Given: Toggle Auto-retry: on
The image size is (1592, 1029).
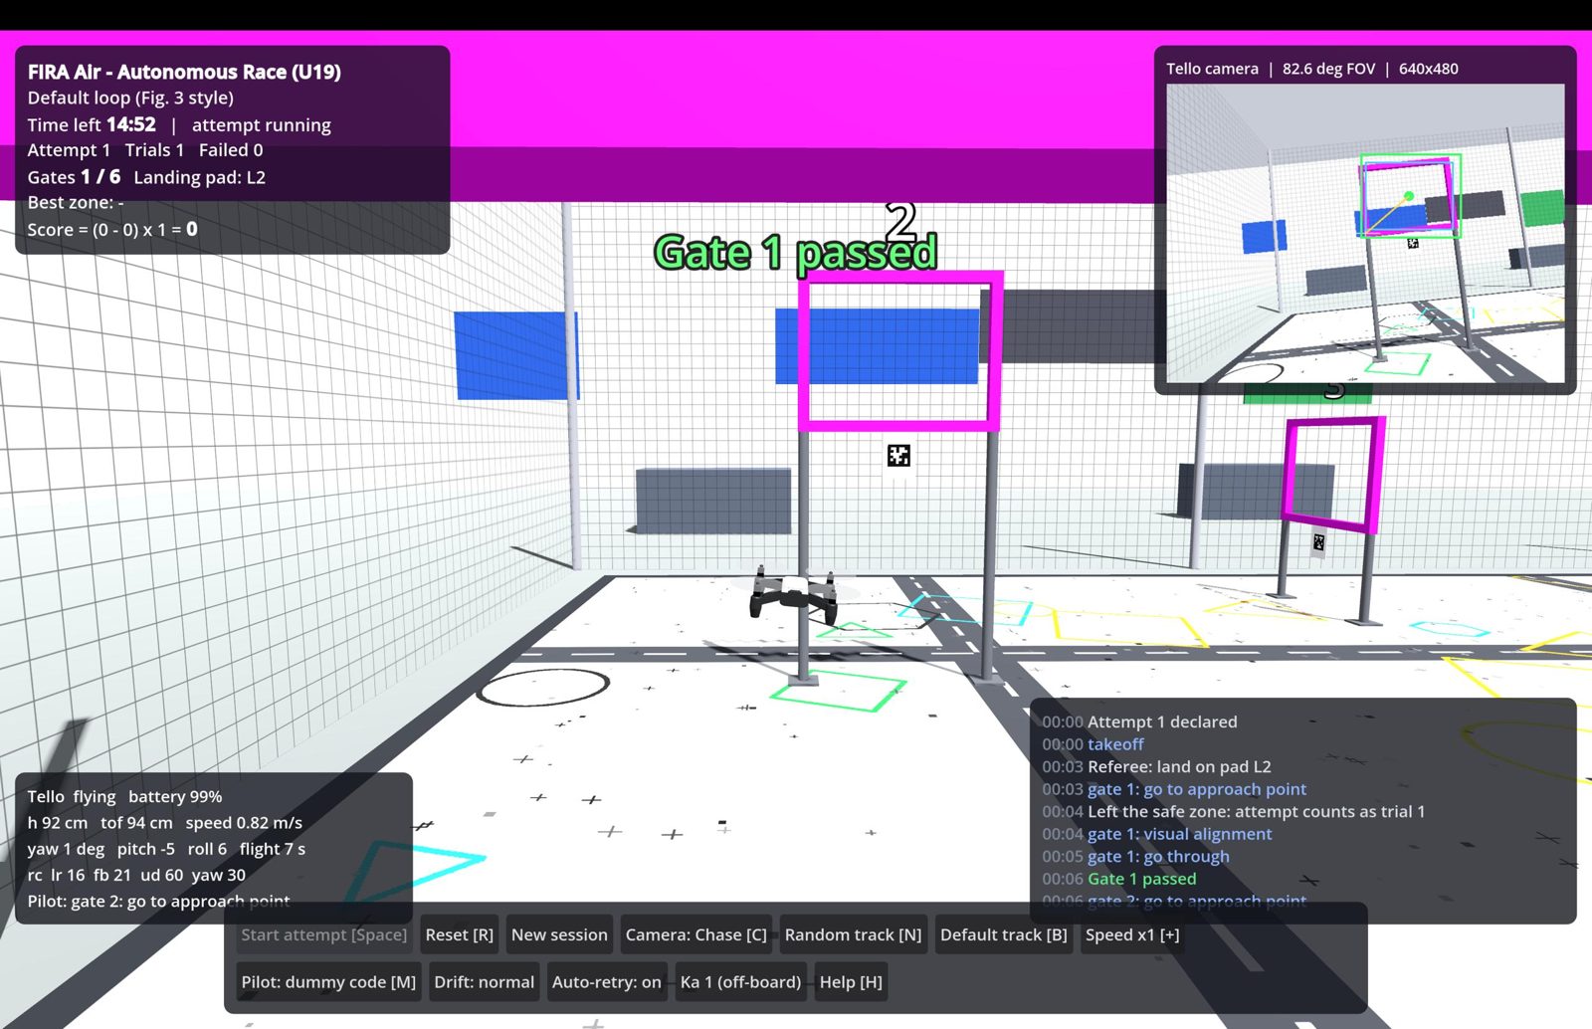Looking at the screenshot, I should point(606,982).
